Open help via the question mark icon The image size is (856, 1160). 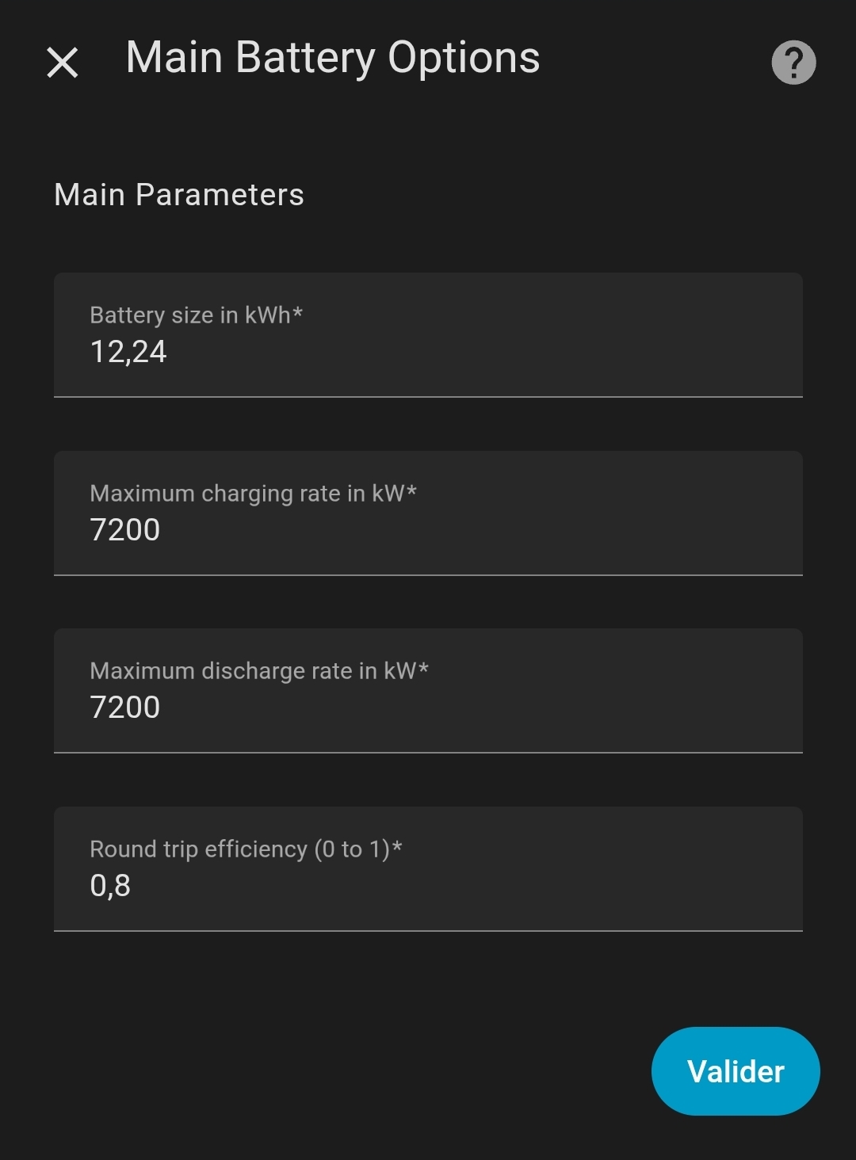pyautogui.click(x=793, y=62)
